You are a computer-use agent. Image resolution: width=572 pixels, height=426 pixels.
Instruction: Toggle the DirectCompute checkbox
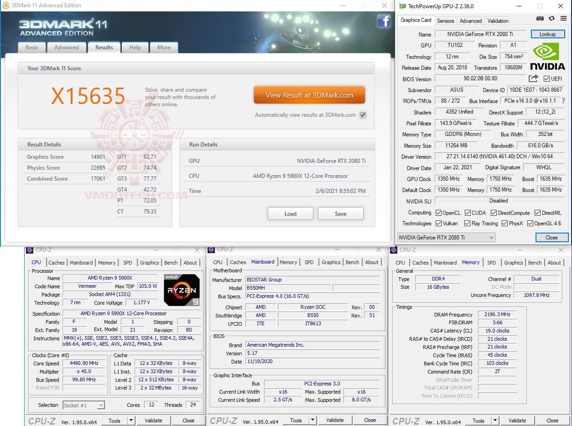(x=493, y=213)
